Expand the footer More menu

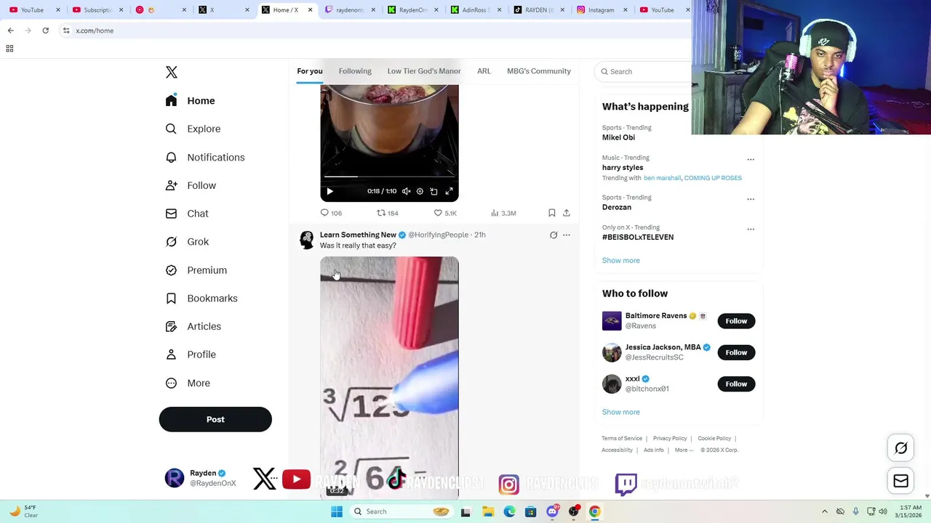pyautogui.click(x=684, y=450)
